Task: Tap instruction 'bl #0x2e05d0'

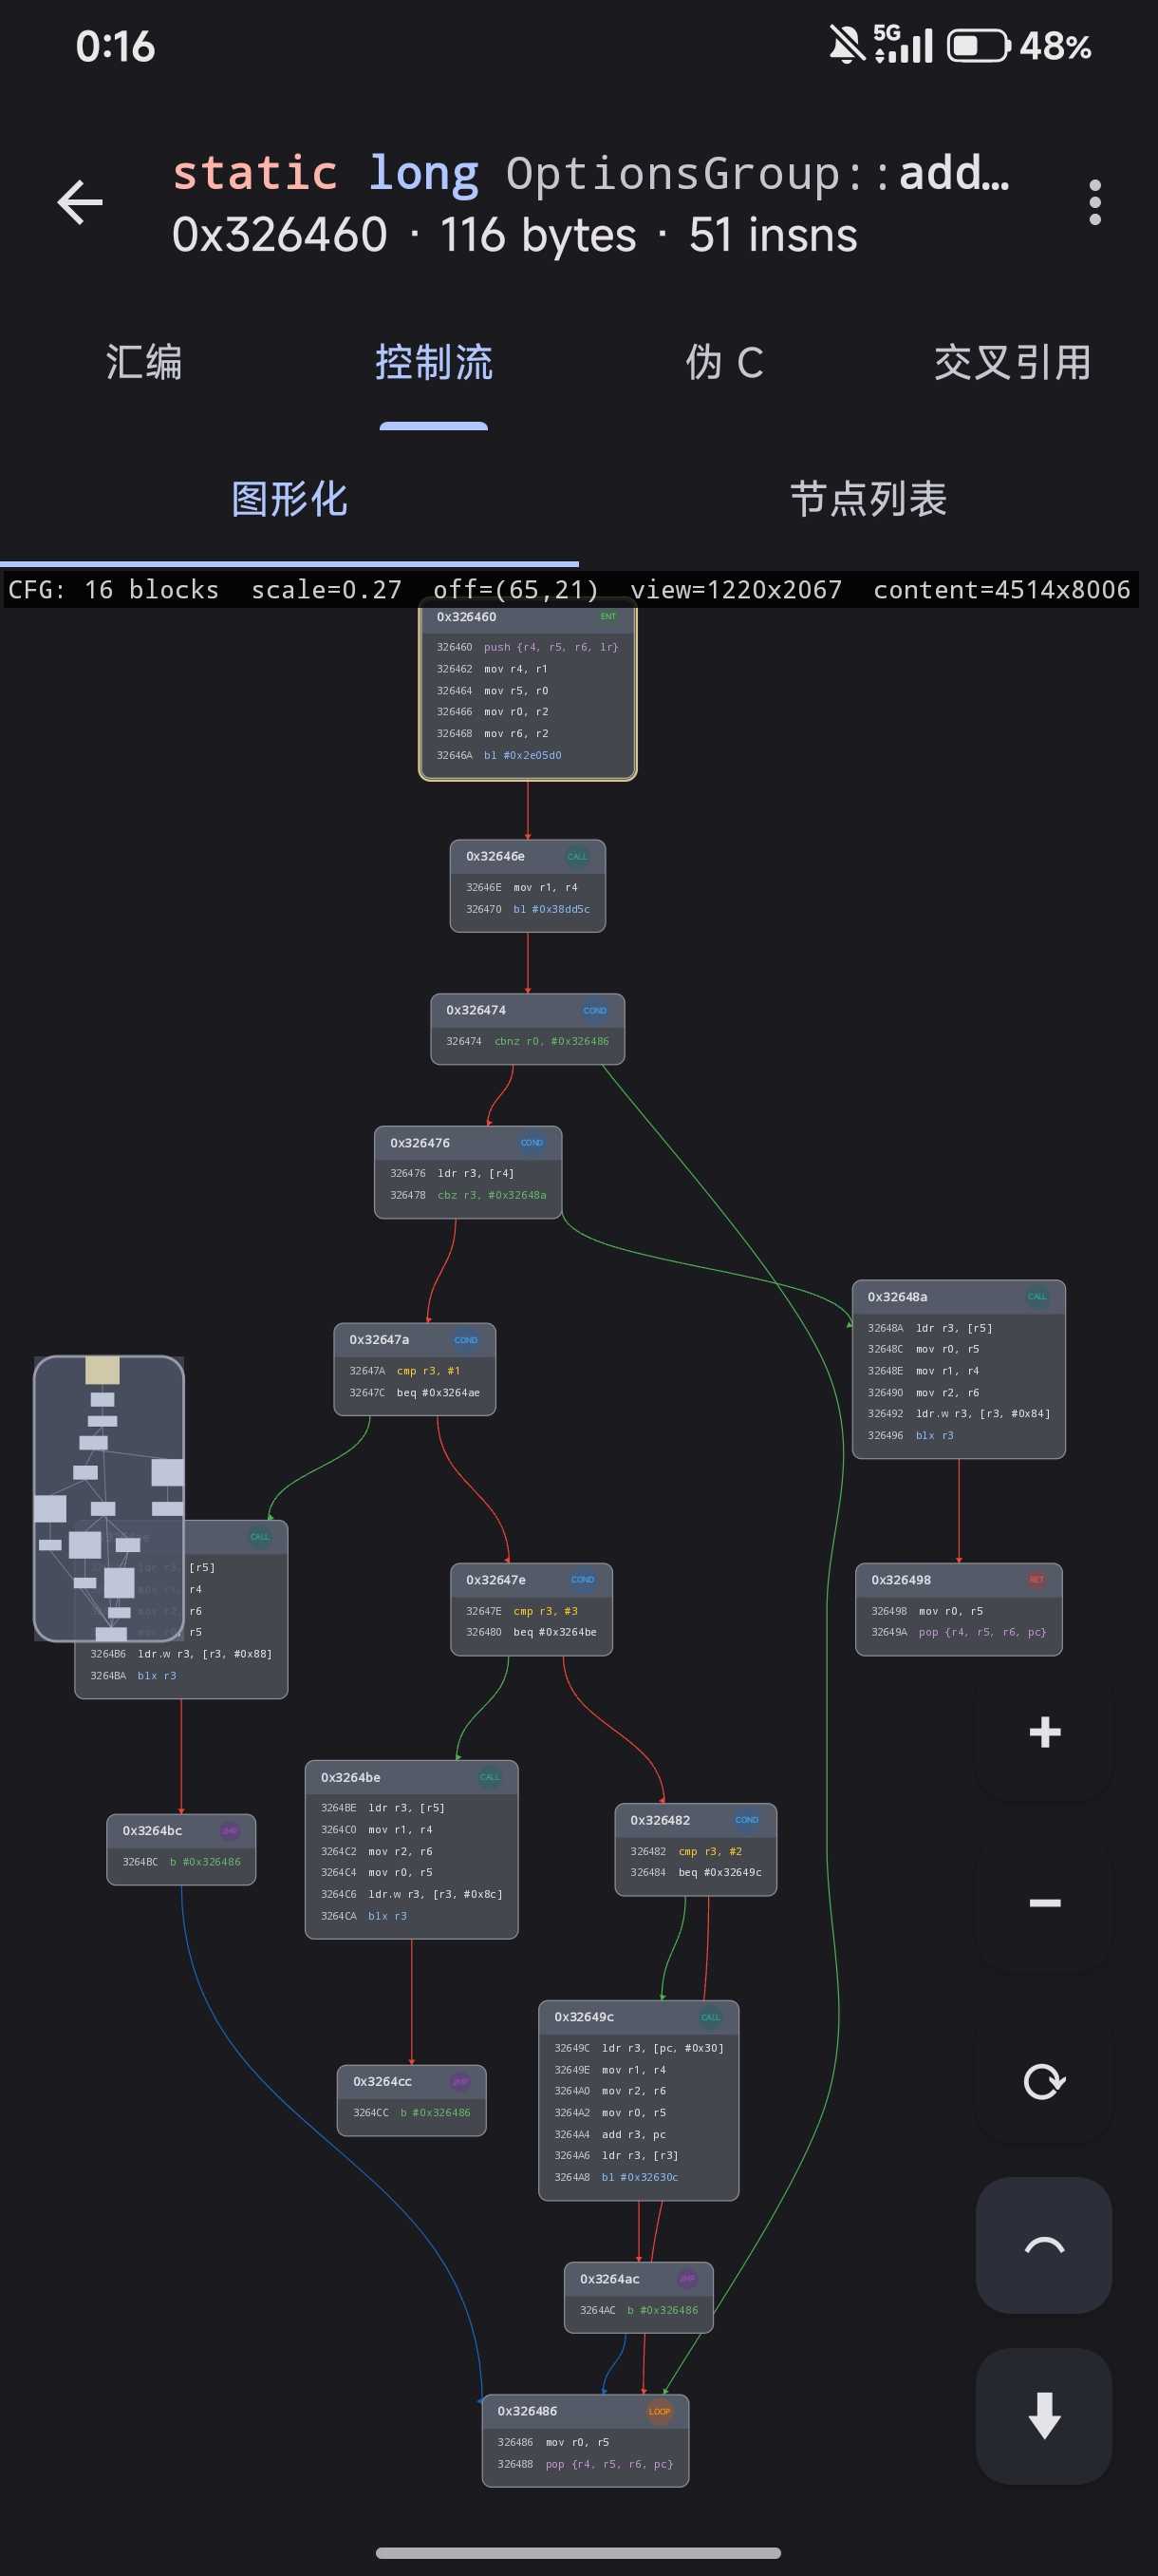Action: click(523, 755)
